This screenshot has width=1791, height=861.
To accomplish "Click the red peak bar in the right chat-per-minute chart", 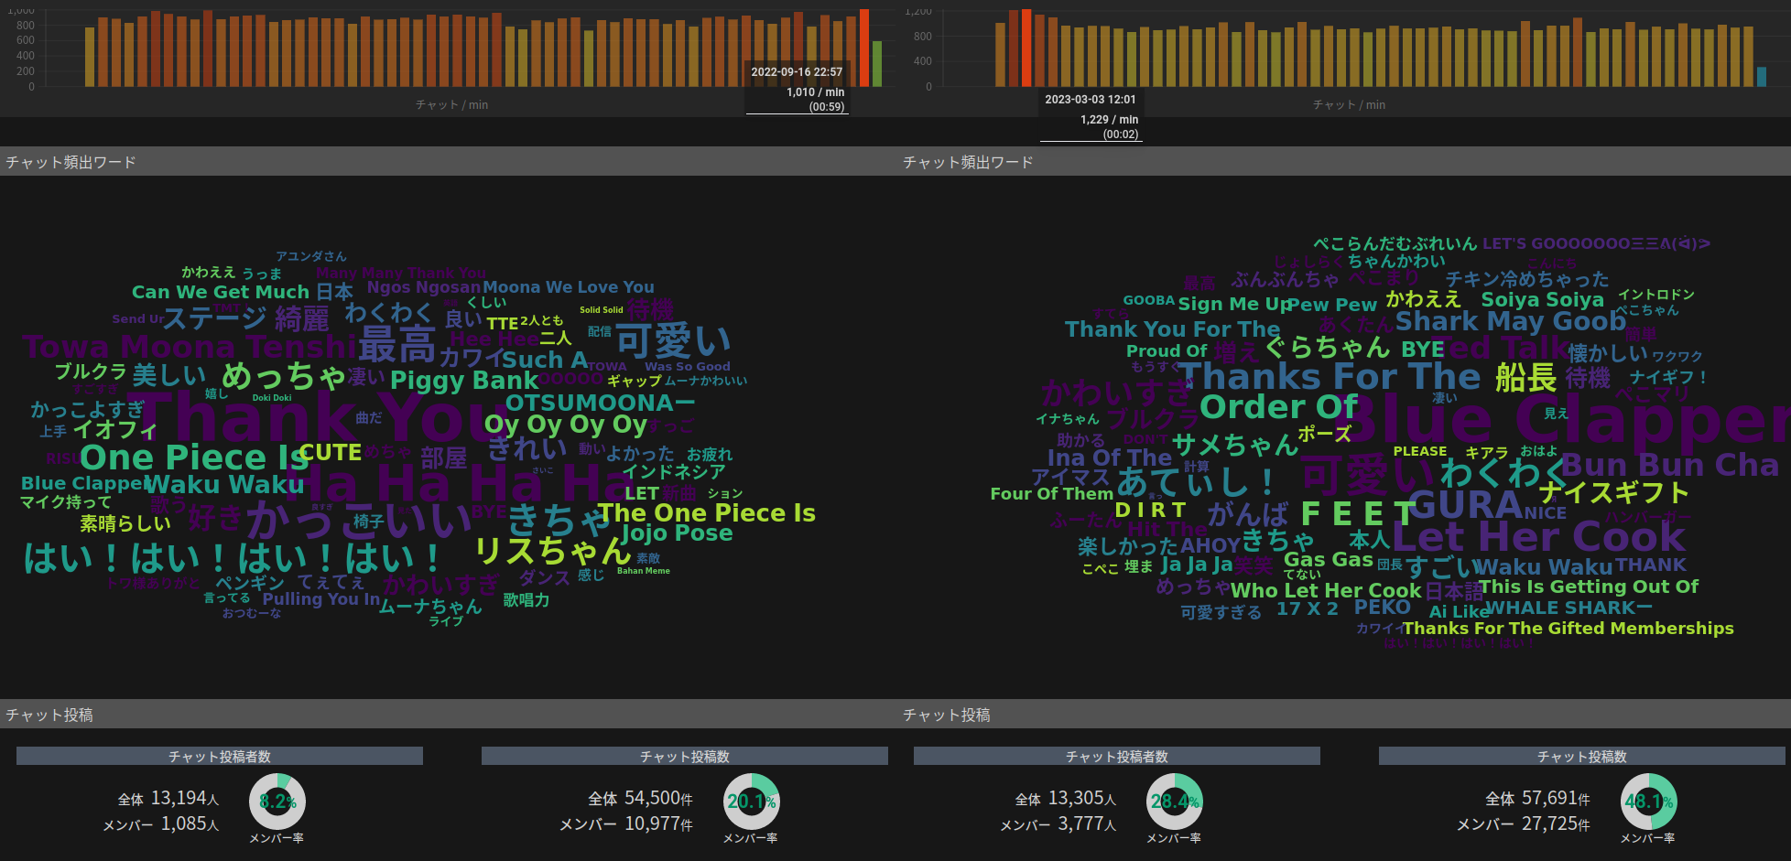I will [1026, 48].
